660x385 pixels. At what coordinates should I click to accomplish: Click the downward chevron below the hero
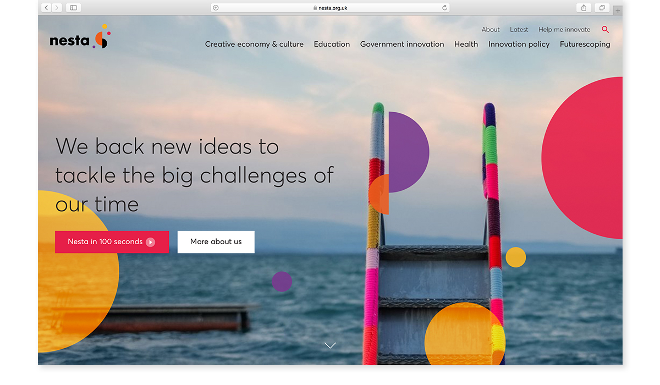coord(330,345)
